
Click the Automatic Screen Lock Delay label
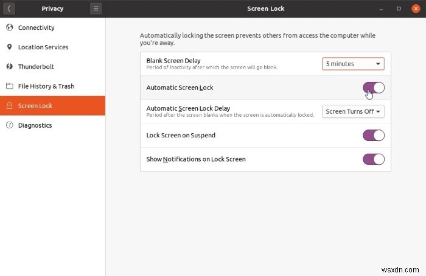pos(188,108)
